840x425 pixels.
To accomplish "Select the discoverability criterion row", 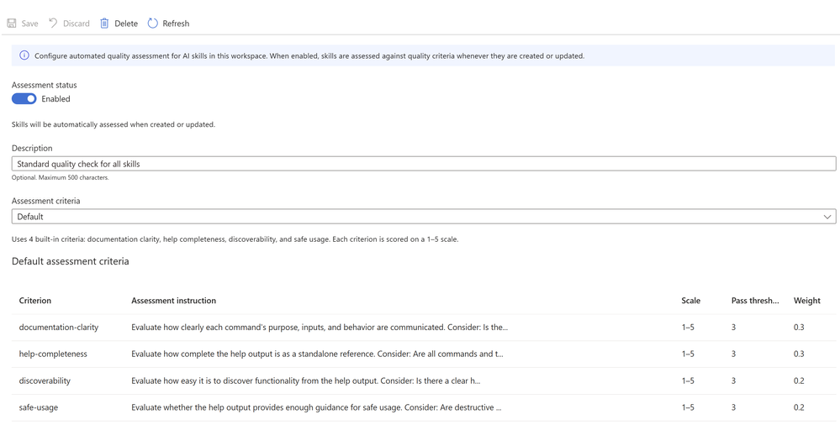I will point(424,381).
